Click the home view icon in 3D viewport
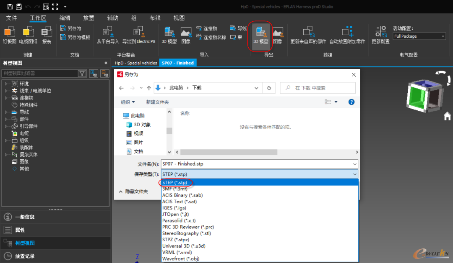This screenshot has width=453, height=263. (x=447, y=116)
